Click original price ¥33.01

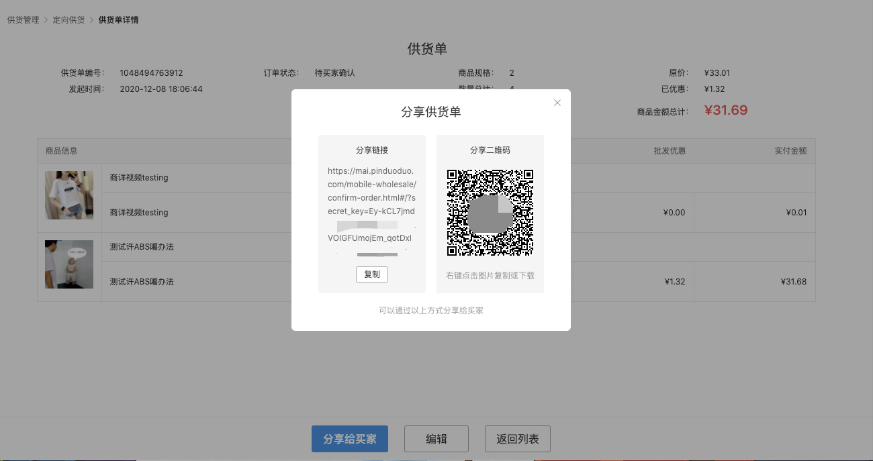click(x=717, y=73)
